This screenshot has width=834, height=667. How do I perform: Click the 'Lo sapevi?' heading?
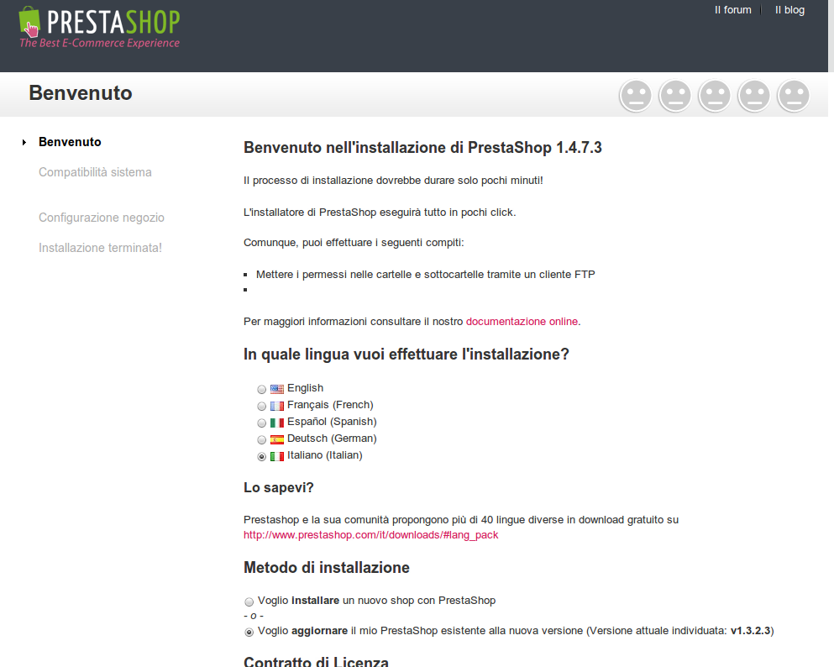point(279,488)
